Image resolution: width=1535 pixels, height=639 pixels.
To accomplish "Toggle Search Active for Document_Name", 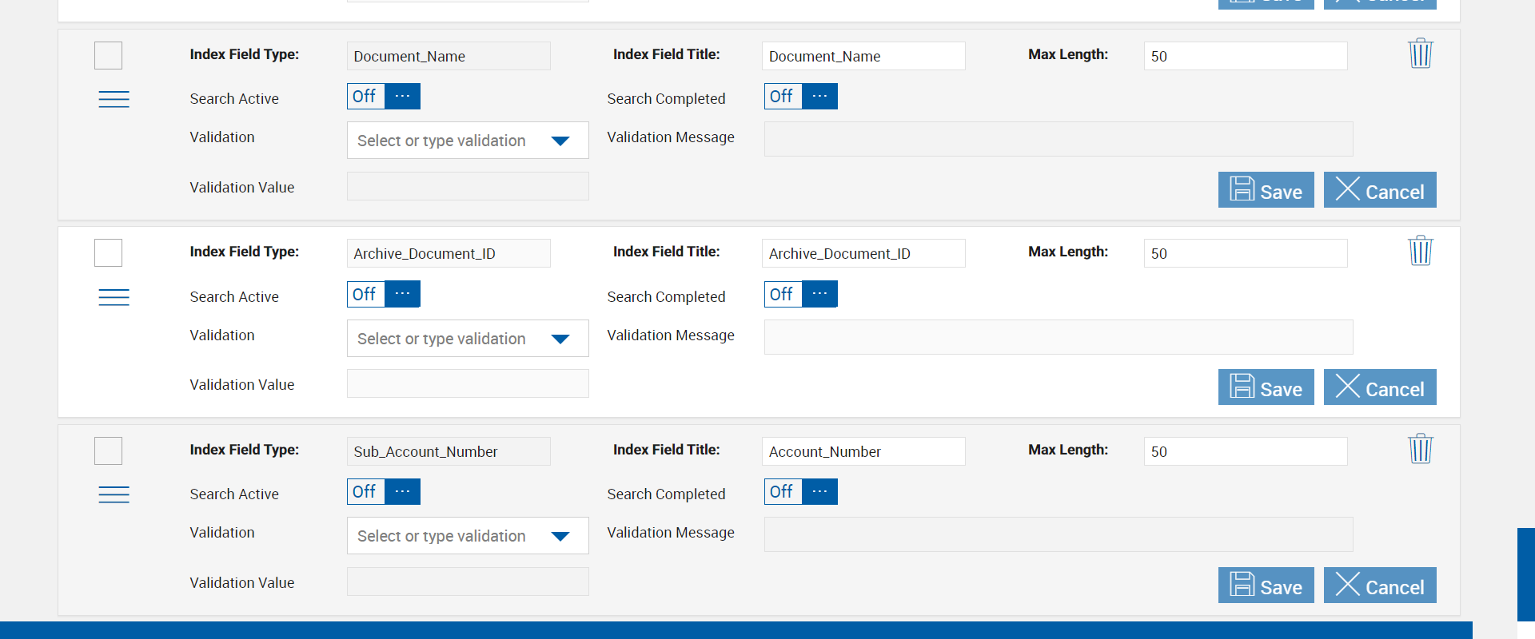I will click(383, 97).
